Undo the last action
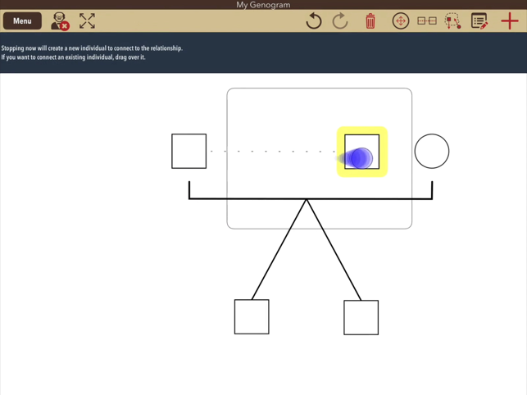 pyautogui.click(x=313, y=20)
